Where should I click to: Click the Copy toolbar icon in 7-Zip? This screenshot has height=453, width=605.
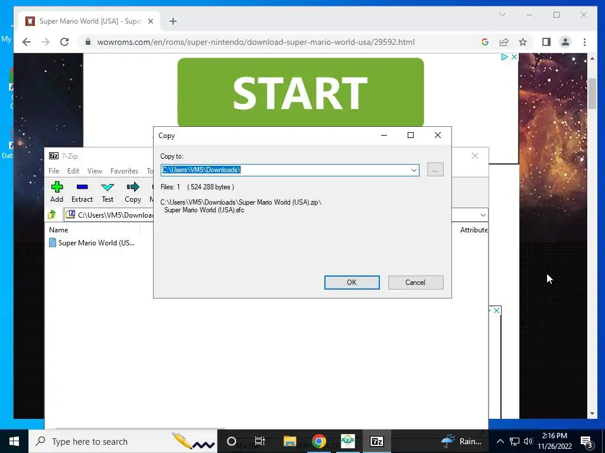coord(133,192)
